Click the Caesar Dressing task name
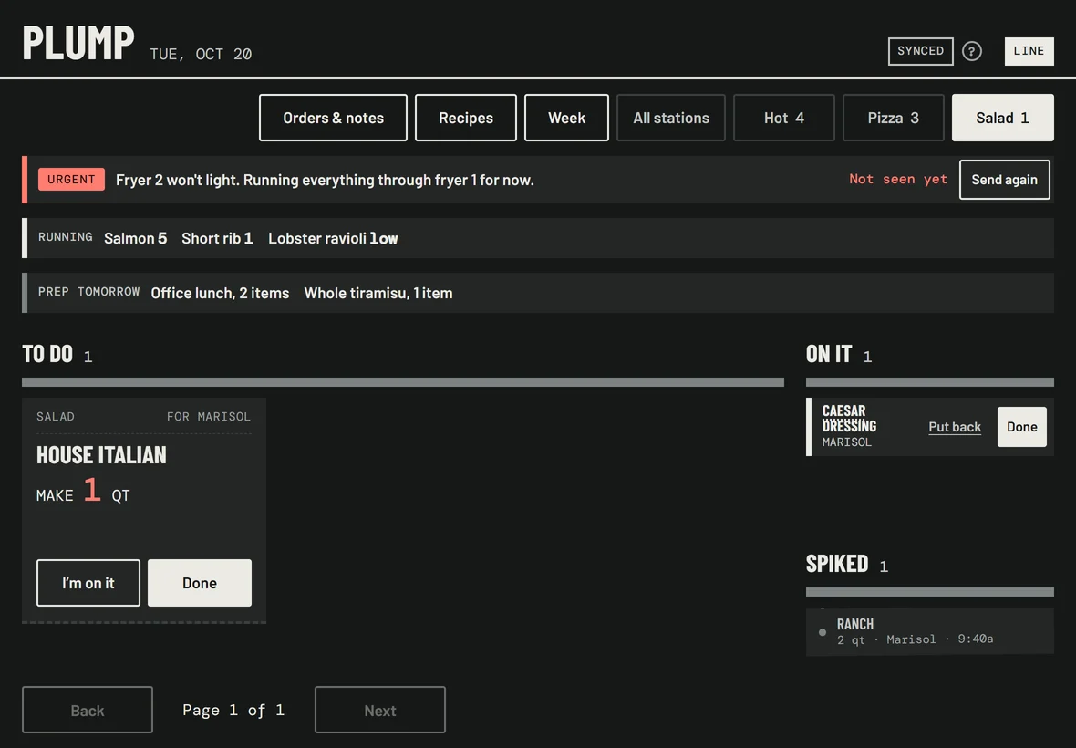The image size is (1076, 748). tap(849, 419)
